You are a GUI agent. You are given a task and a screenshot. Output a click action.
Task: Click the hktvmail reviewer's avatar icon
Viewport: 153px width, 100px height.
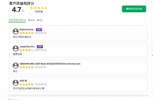tap(16, 65)
